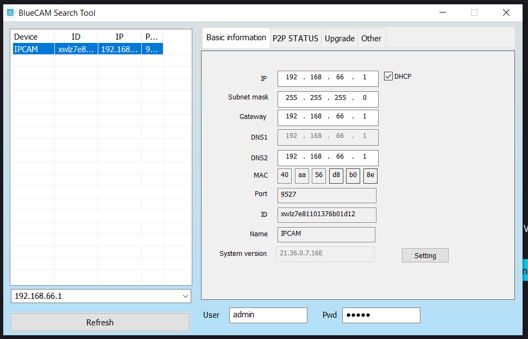Open the P2P STATUS tab
528x339 pixels.
tap(296, 39)
